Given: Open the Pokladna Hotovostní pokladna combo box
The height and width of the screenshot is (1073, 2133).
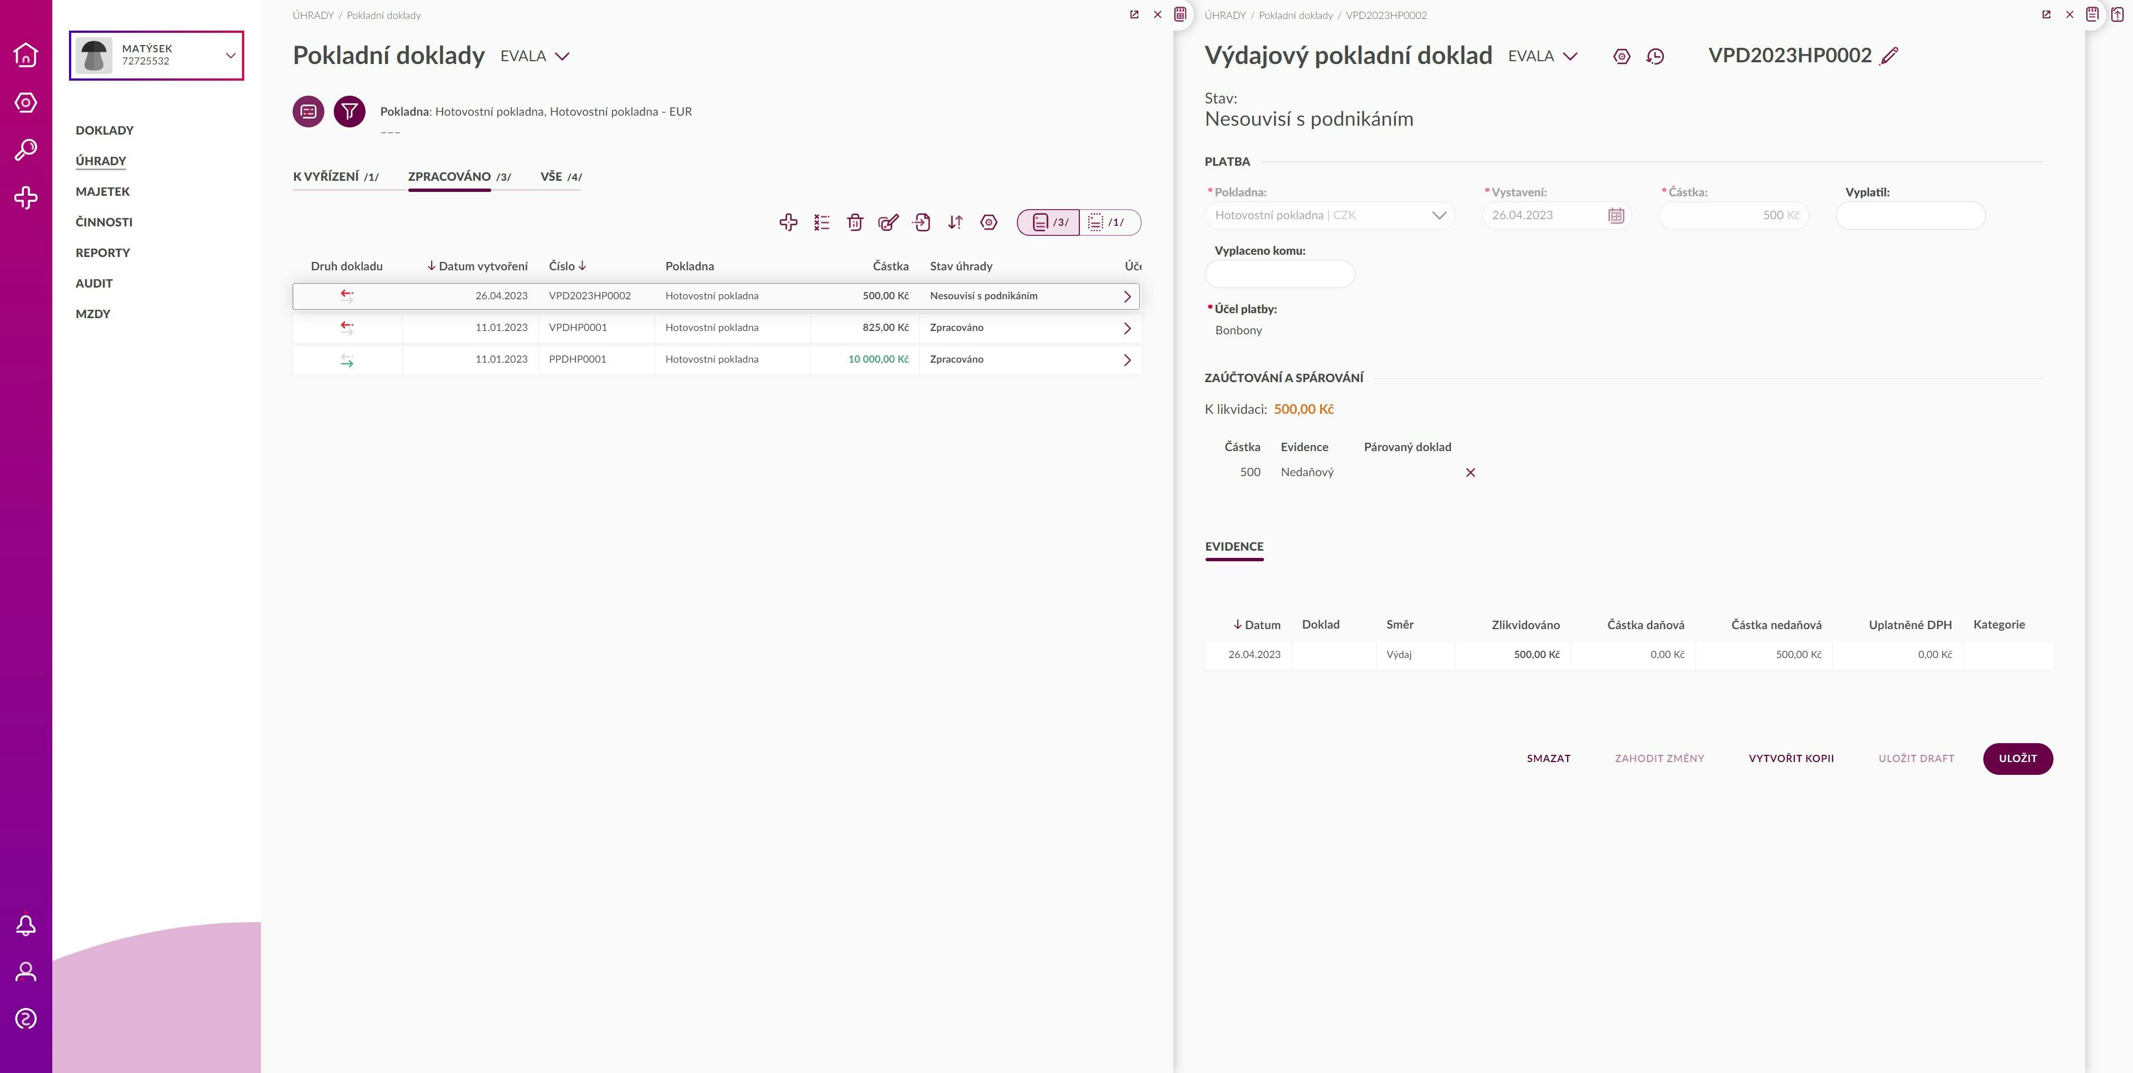Looking at the screenshot, I should (1330, 215).
